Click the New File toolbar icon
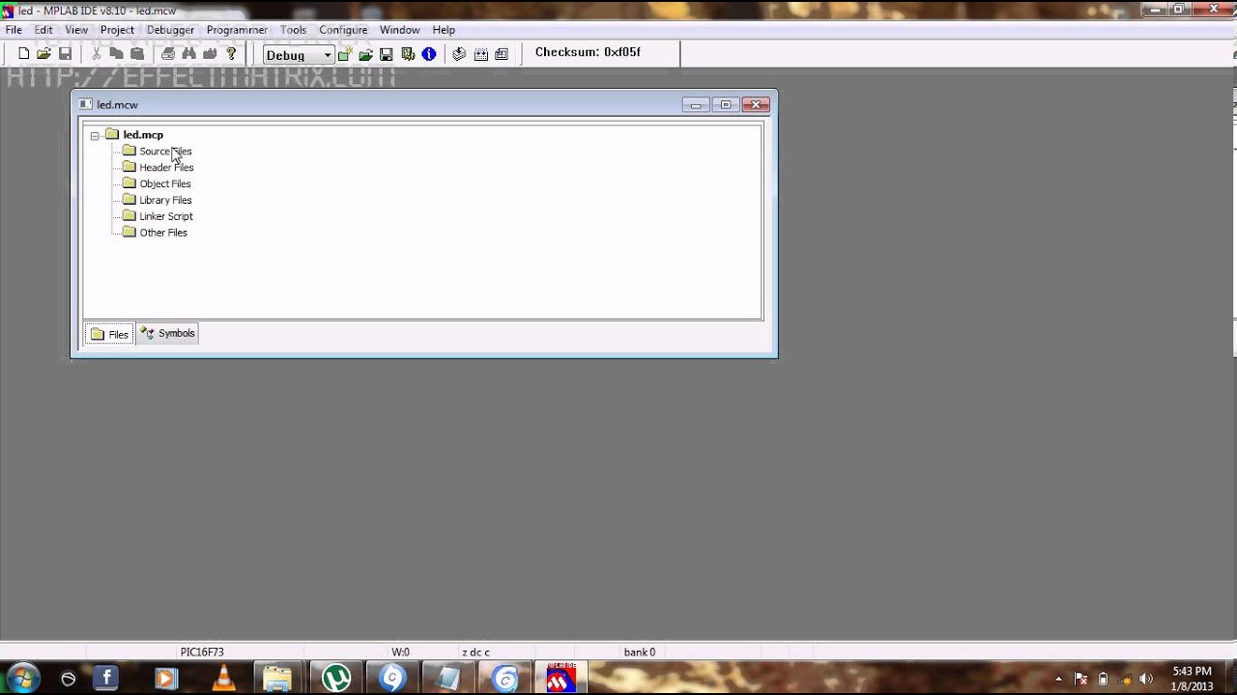 [23, 54]
